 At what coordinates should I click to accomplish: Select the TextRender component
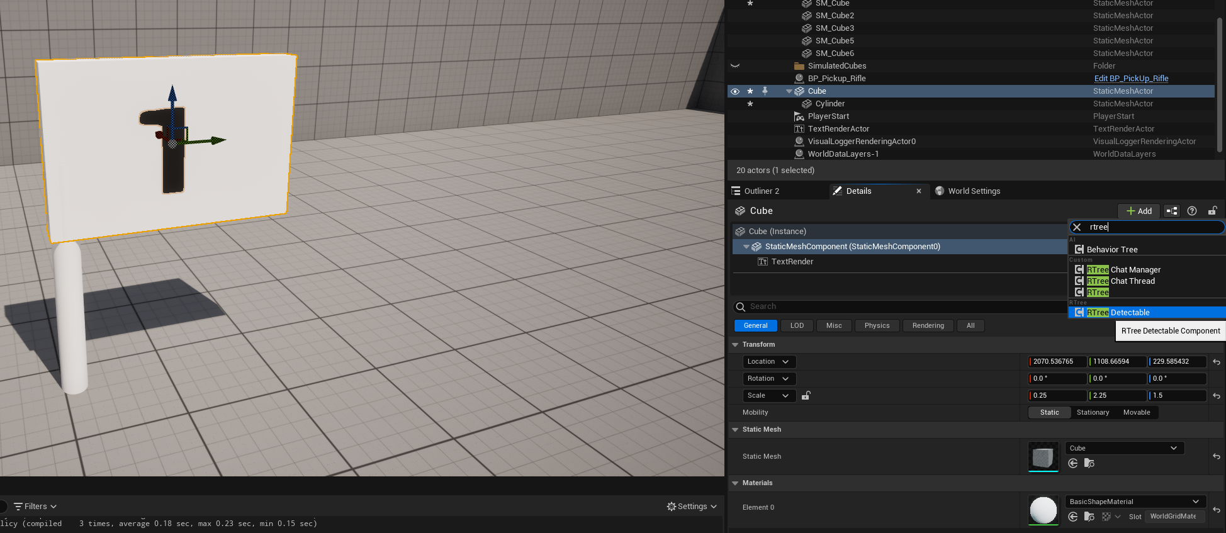click(x=792, y=262)
